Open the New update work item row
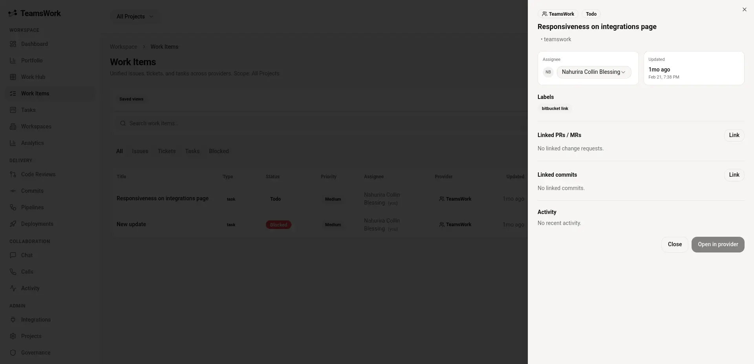 pos(320,225)
